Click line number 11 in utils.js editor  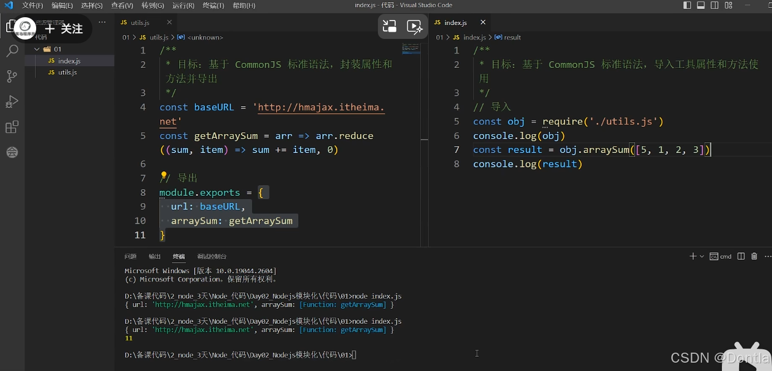[x=140, y=235]
